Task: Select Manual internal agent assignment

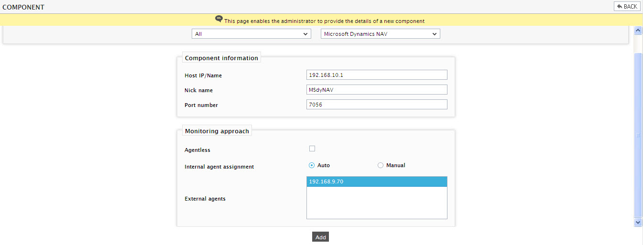Action: [381, 165]
